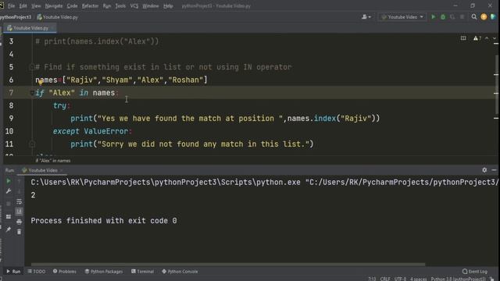Open Run panel settings gear
This screenshot has width=500, height=281.
click(x=484, y=170)
